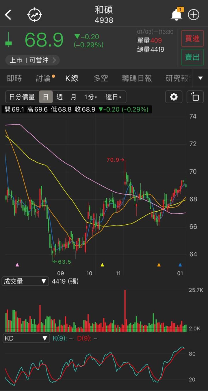Image resolution: width=208 pixels, height=391 pixels.
Task: Open the 籌碼日報 tab
Action: pos(137,78)
